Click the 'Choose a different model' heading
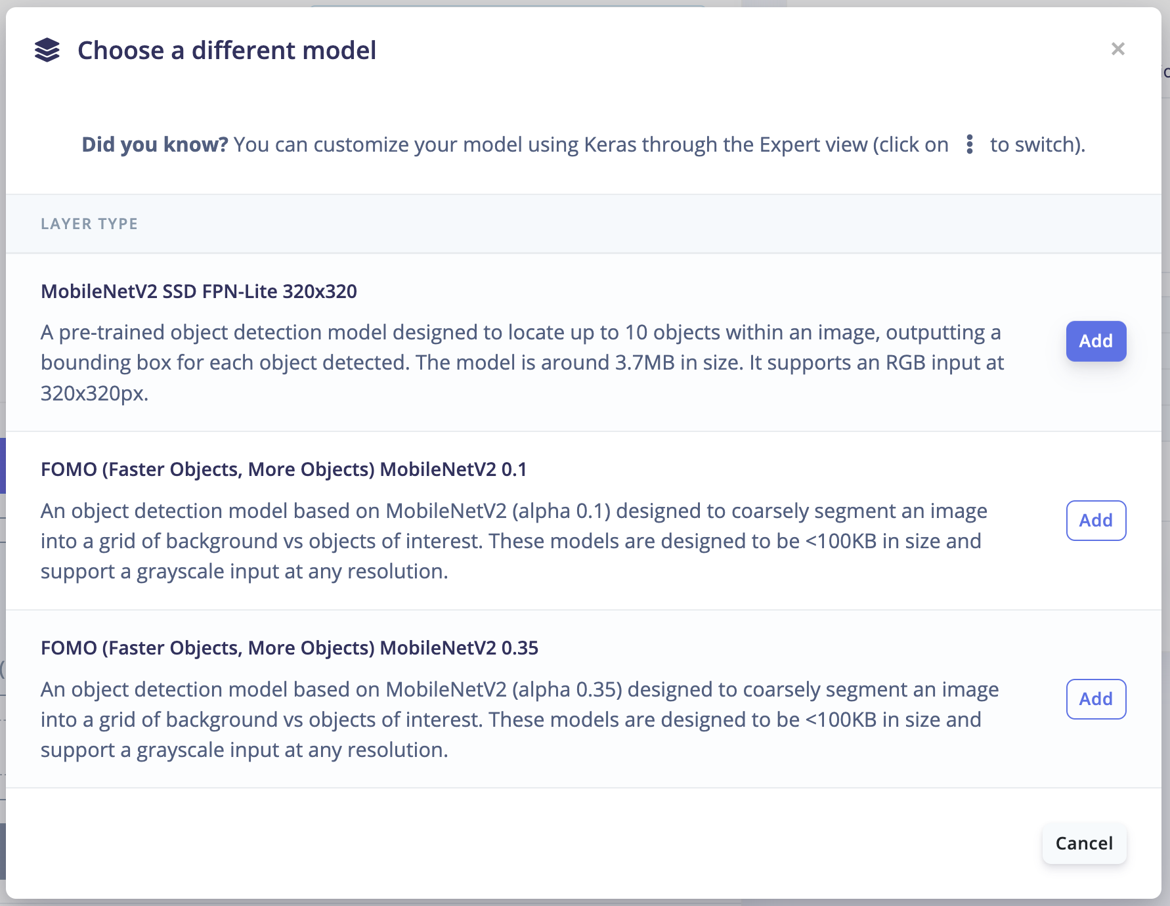Image resolution: width=1170 pixels, height=906 pixels. click(x=227, y=51)
